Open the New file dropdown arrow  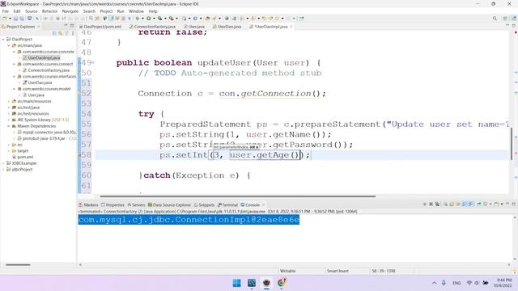coord(10,19)
